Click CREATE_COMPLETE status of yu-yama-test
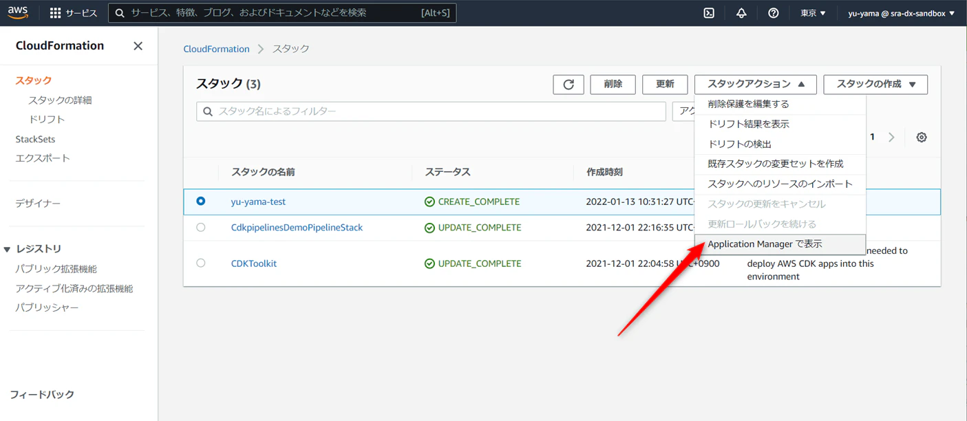Screen dimensions: 967x421 coord(472,202)
